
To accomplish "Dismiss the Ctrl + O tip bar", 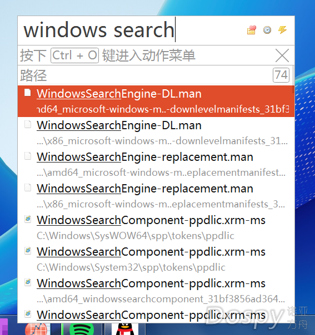I will [x=282, y=55].
